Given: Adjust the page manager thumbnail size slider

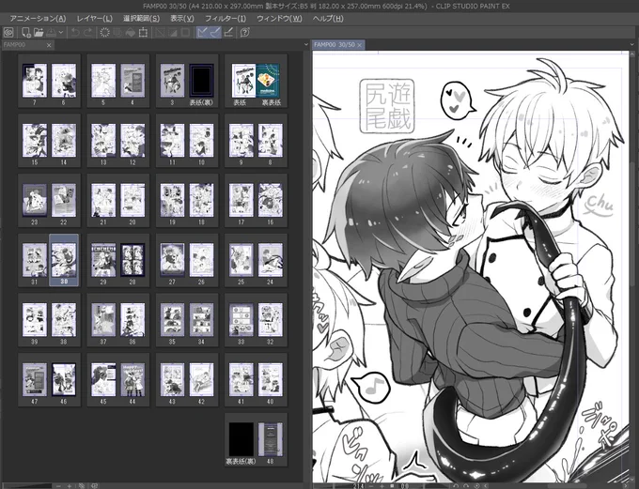Looking at the screenshot, I should [27, 486].
